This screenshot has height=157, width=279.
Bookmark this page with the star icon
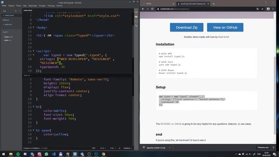(x=262, y=9)
